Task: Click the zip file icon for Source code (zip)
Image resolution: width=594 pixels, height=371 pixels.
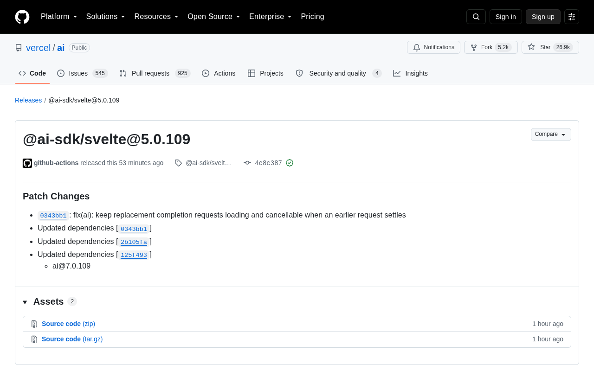Action: (34, 324)
